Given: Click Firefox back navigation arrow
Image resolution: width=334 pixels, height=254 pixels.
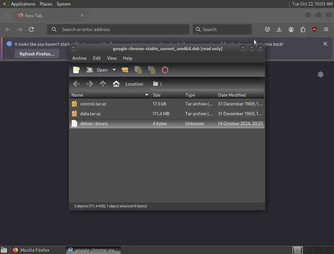Looking at the screenshot, I should 8,29.
